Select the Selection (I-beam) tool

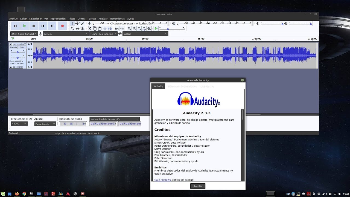[x=72, y=24]
